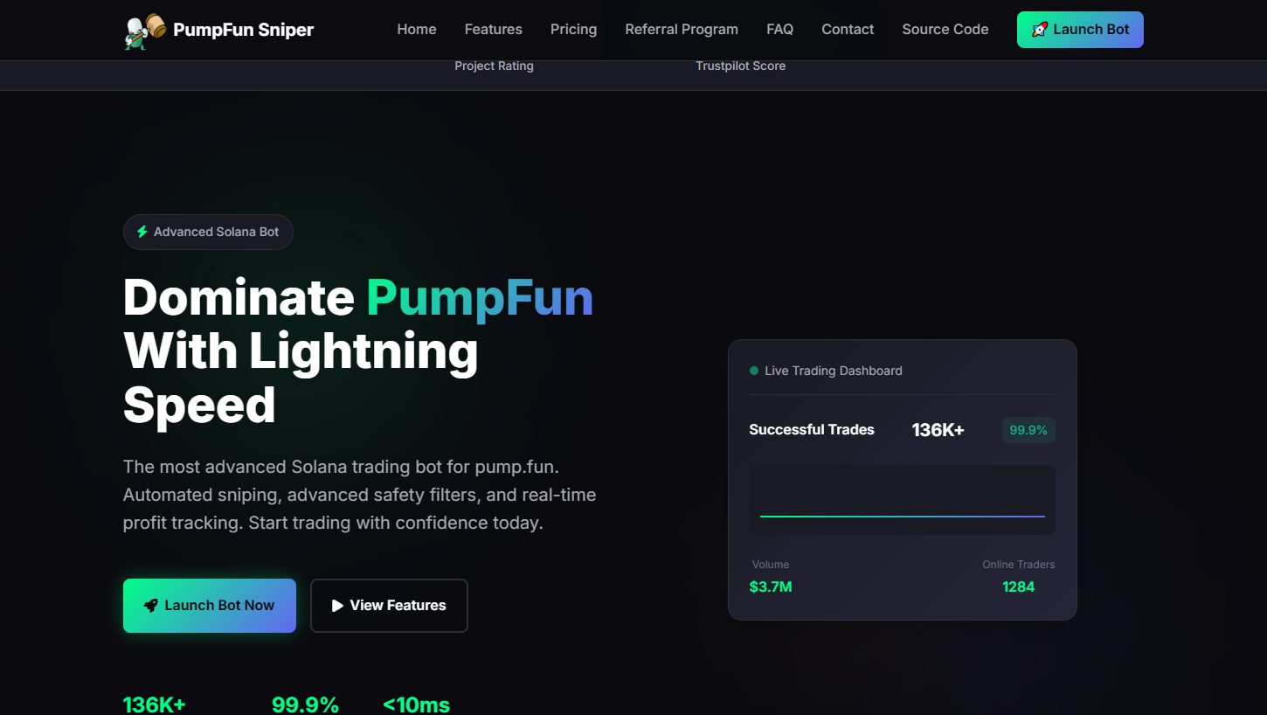Click the rocket icon in Launch Bot button

coord(1040,30)
